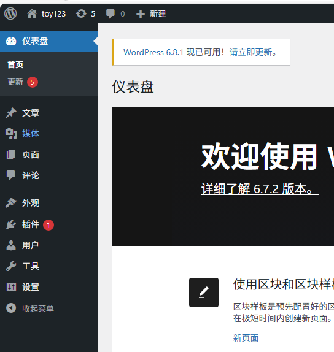Click the home icon beside toy123
This screenshot has width=334, height=352.
(x=32, y=14)
